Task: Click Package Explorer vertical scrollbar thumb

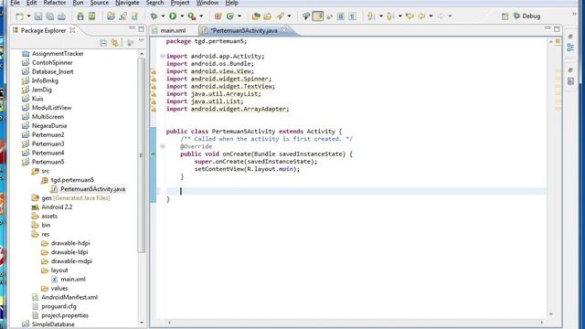Action: tap(142, 154)
